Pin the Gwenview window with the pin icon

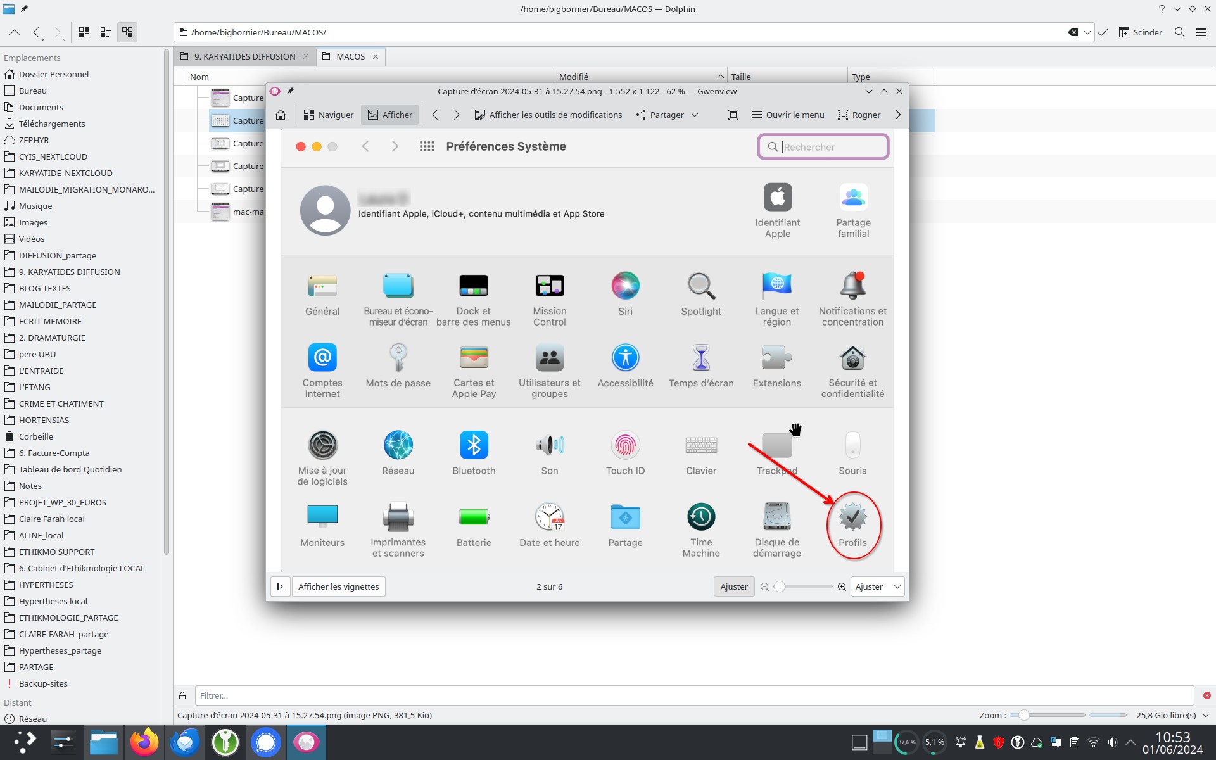click(291, 91)
